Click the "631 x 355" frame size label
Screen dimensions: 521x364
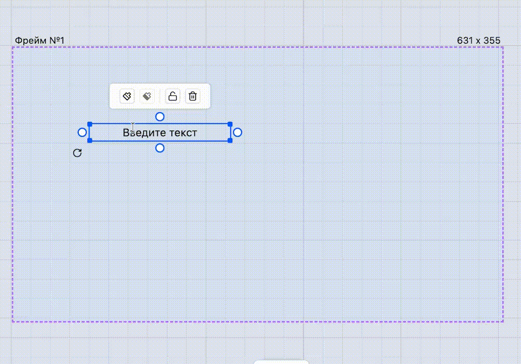click(x=478, y=41)
